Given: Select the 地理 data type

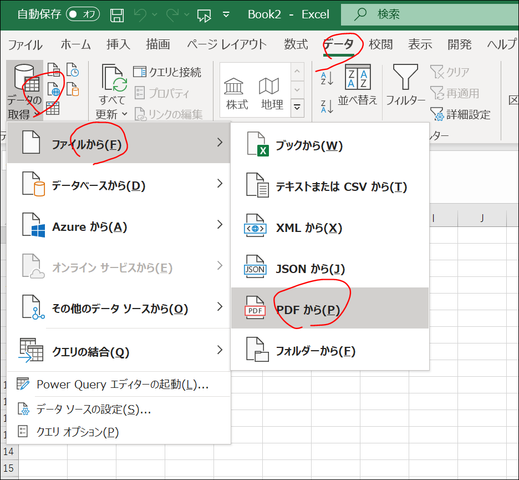Looking at the screenshot, I should coord(272,94).
